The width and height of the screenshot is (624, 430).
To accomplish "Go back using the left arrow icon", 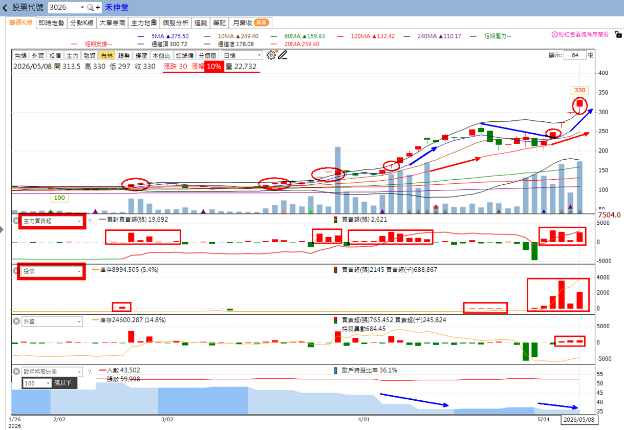I will pos(5,8).
